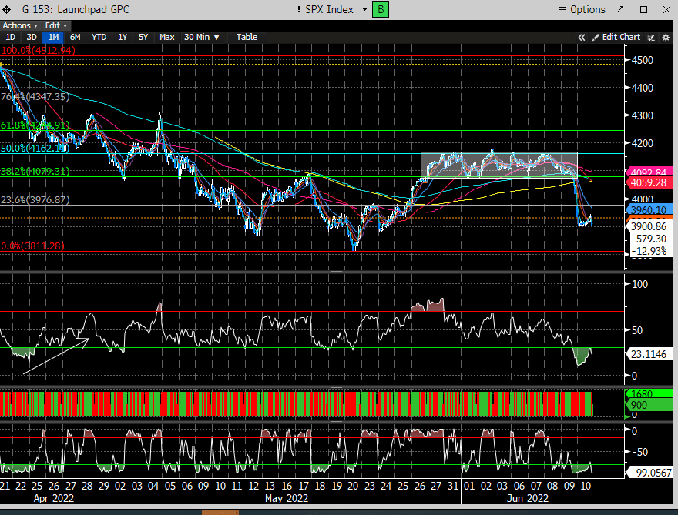The image size is (678, 515).
Task: Open the 30 Min interval dropdown
Action: pyautogui.click(x=202, y=37)
